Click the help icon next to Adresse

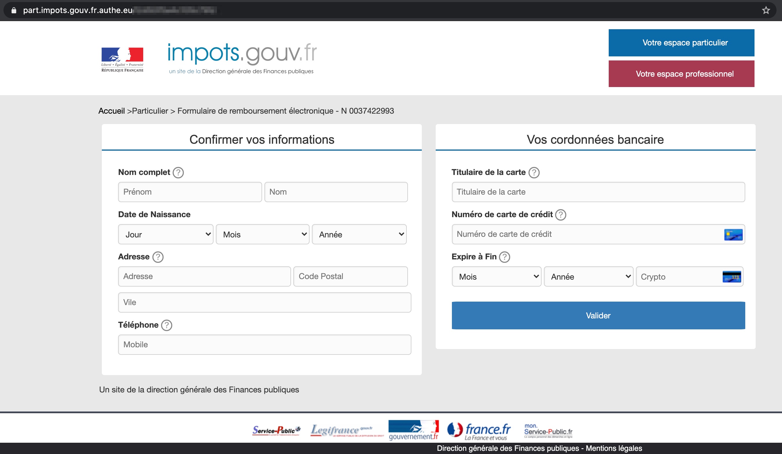pyautogui.click(x=157, y=257)
